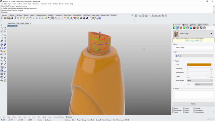Toggle the Control Points filter checkbox
215x121 pixels.
coord(194,112)
